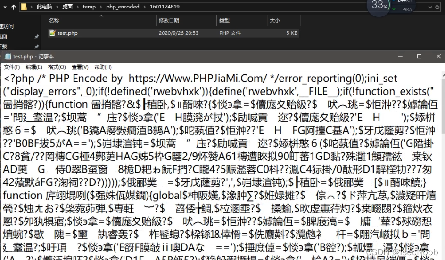Screen dimensions: 445x260
Task: Sort files by the '类型' column header
Action: (x=224, y=20)
